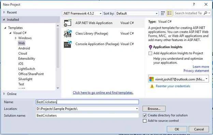Select the Cloud template category
The width and height of the screenshot is (213, 135).
[23, 53]
